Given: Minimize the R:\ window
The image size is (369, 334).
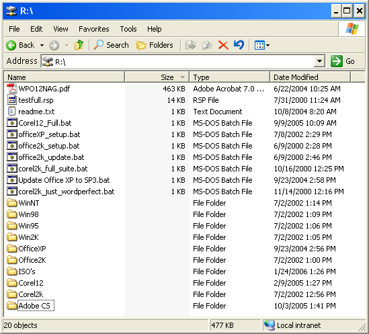Looking at the screenshot, I should pyautogui.click(x=336, y=11).
